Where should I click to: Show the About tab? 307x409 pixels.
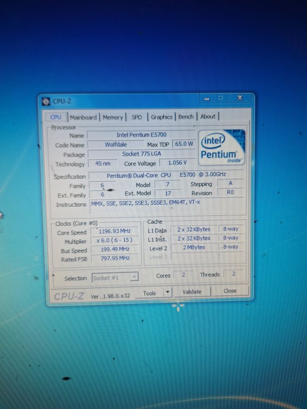point(208,116)
